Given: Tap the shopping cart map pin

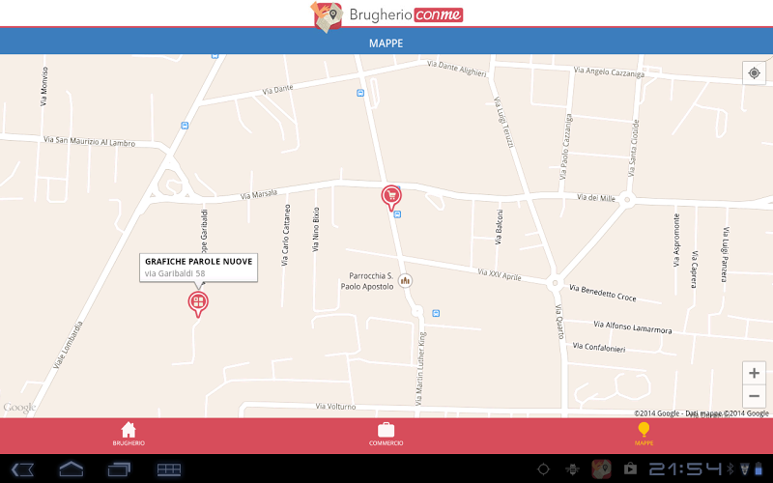Looking at the screenshot, I should [391, 198].
